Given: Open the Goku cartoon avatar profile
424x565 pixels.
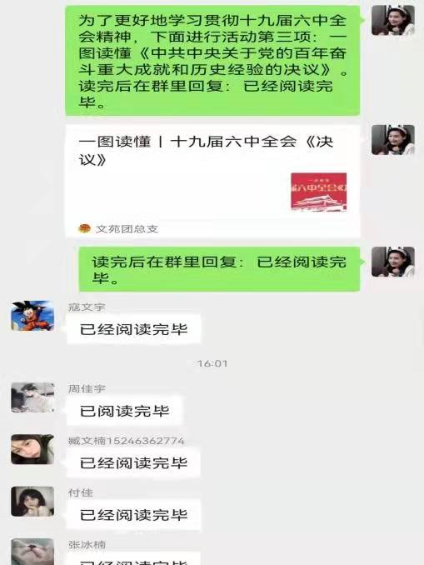Looking at the screenshot, I should (x=32, y=316).
